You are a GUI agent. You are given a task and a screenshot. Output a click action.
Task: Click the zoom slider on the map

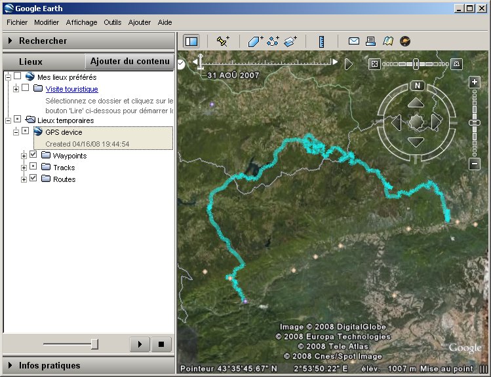[x=475, y=122]
